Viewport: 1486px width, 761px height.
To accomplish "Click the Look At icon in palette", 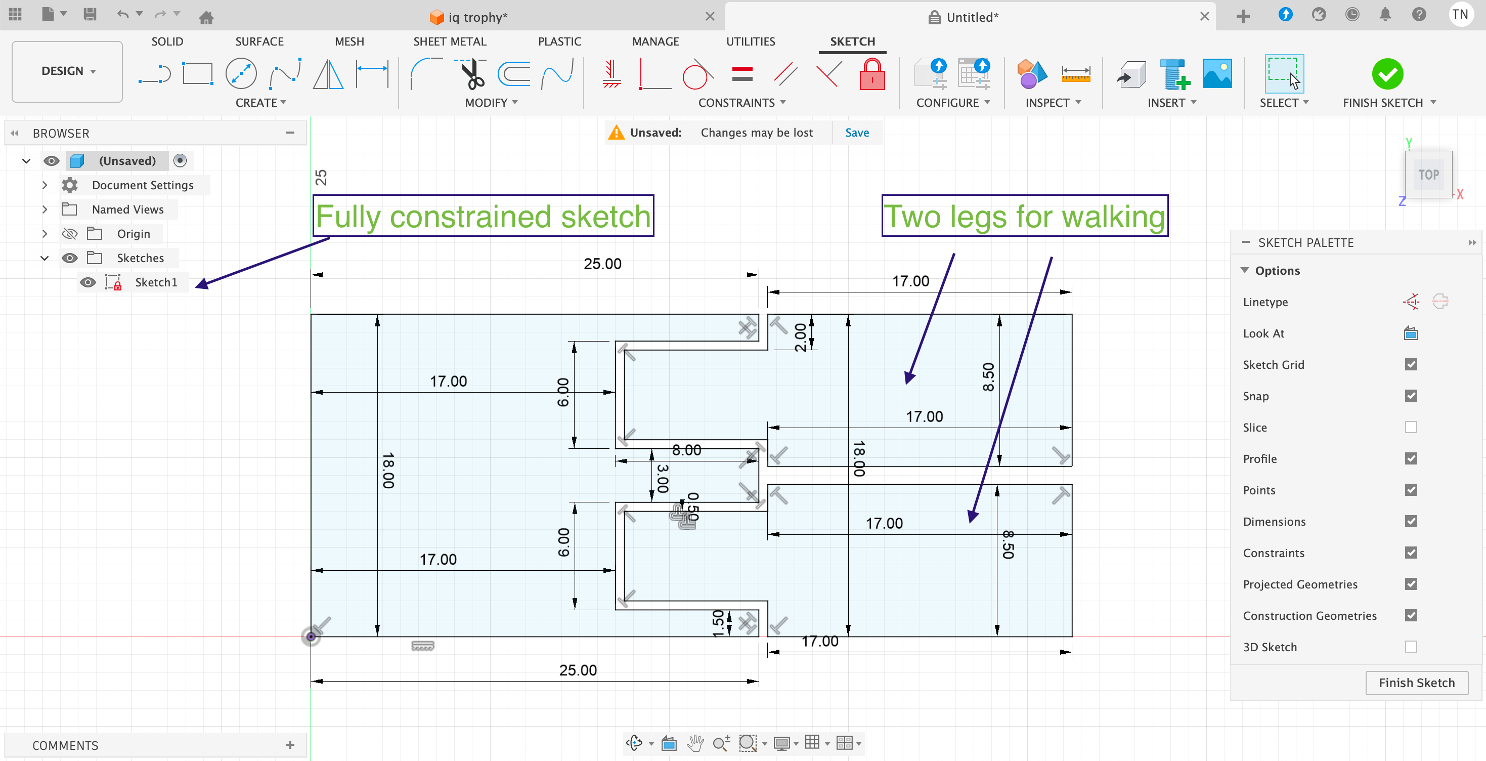I will (1411, 333).
